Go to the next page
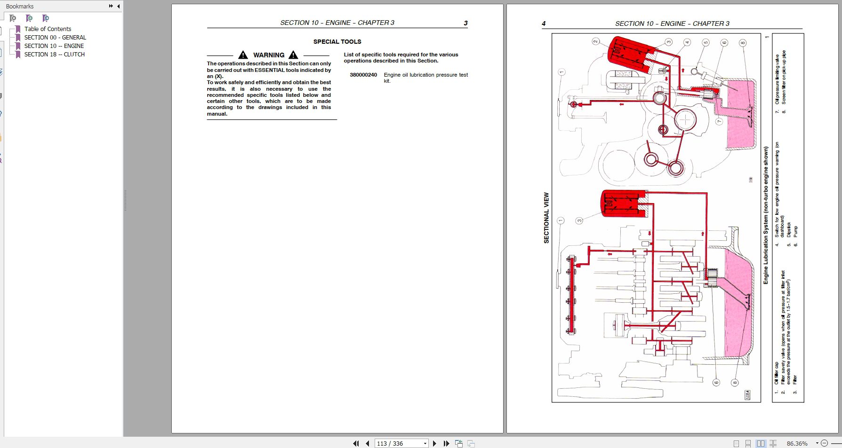This screenshot has width=842, height=448. (x=434, y=443)
